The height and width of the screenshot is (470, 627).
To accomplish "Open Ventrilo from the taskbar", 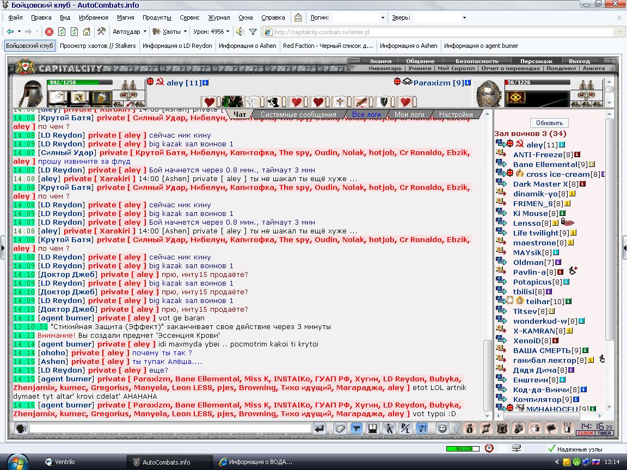I will (60, 462).
